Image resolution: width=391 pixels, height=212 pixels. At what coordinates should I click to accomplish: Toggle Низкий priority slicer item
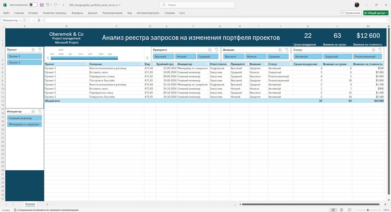tap(185, 57)
